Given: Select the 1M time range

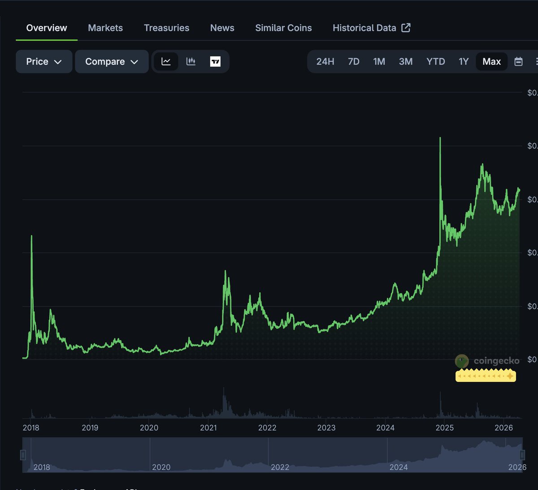Looking at the screenshot, I should click(379, 61).
